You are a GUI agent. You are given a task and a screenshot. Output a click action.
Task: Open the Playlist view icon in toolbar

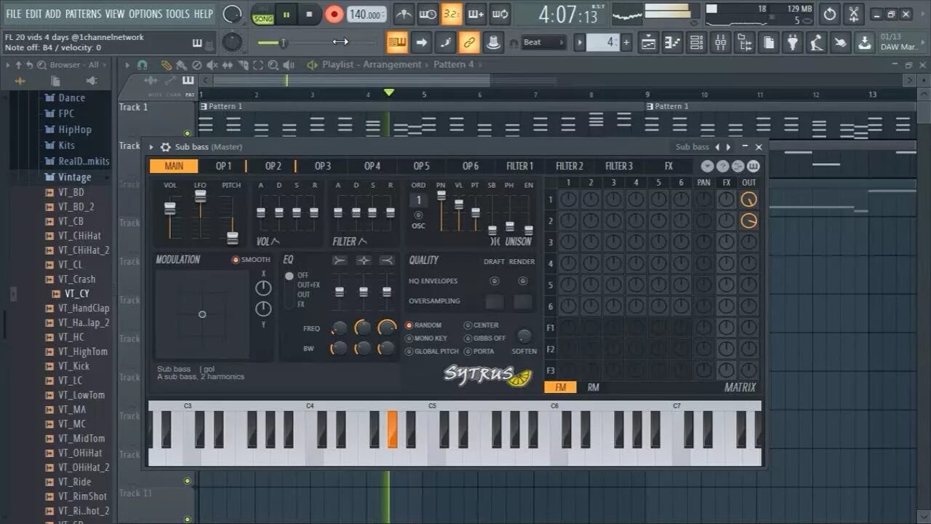pyautogui.click(x=647, y=42)
